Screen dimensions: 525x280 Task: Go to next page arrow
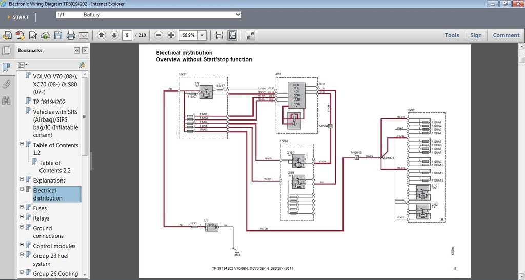pos(114,35)
